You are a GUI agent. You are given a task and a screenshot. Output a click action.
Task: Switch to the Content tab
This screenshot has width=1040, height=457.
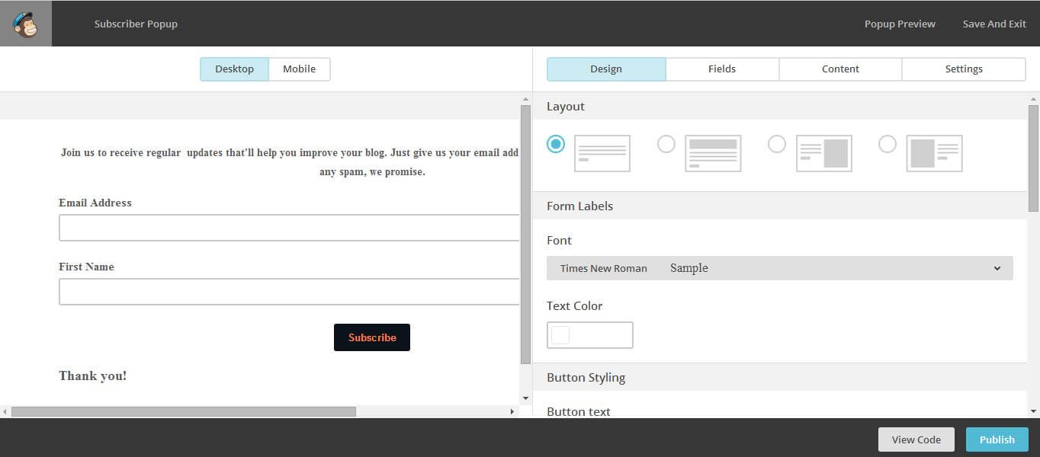(x=839, y=69)
